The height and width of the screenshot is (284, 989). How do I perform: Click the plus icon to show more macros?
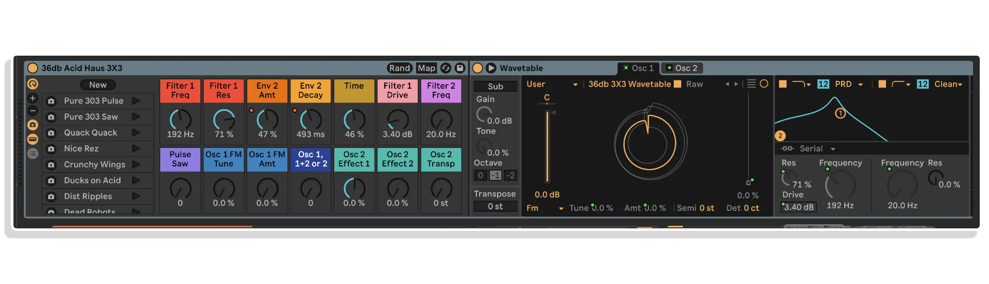[x=32, y=98]
